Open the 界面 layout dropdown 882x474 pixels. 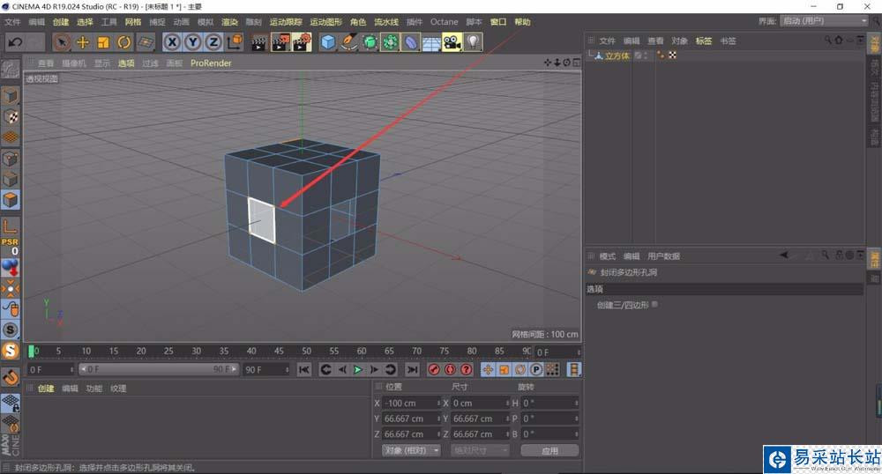[x=824, y=21]
